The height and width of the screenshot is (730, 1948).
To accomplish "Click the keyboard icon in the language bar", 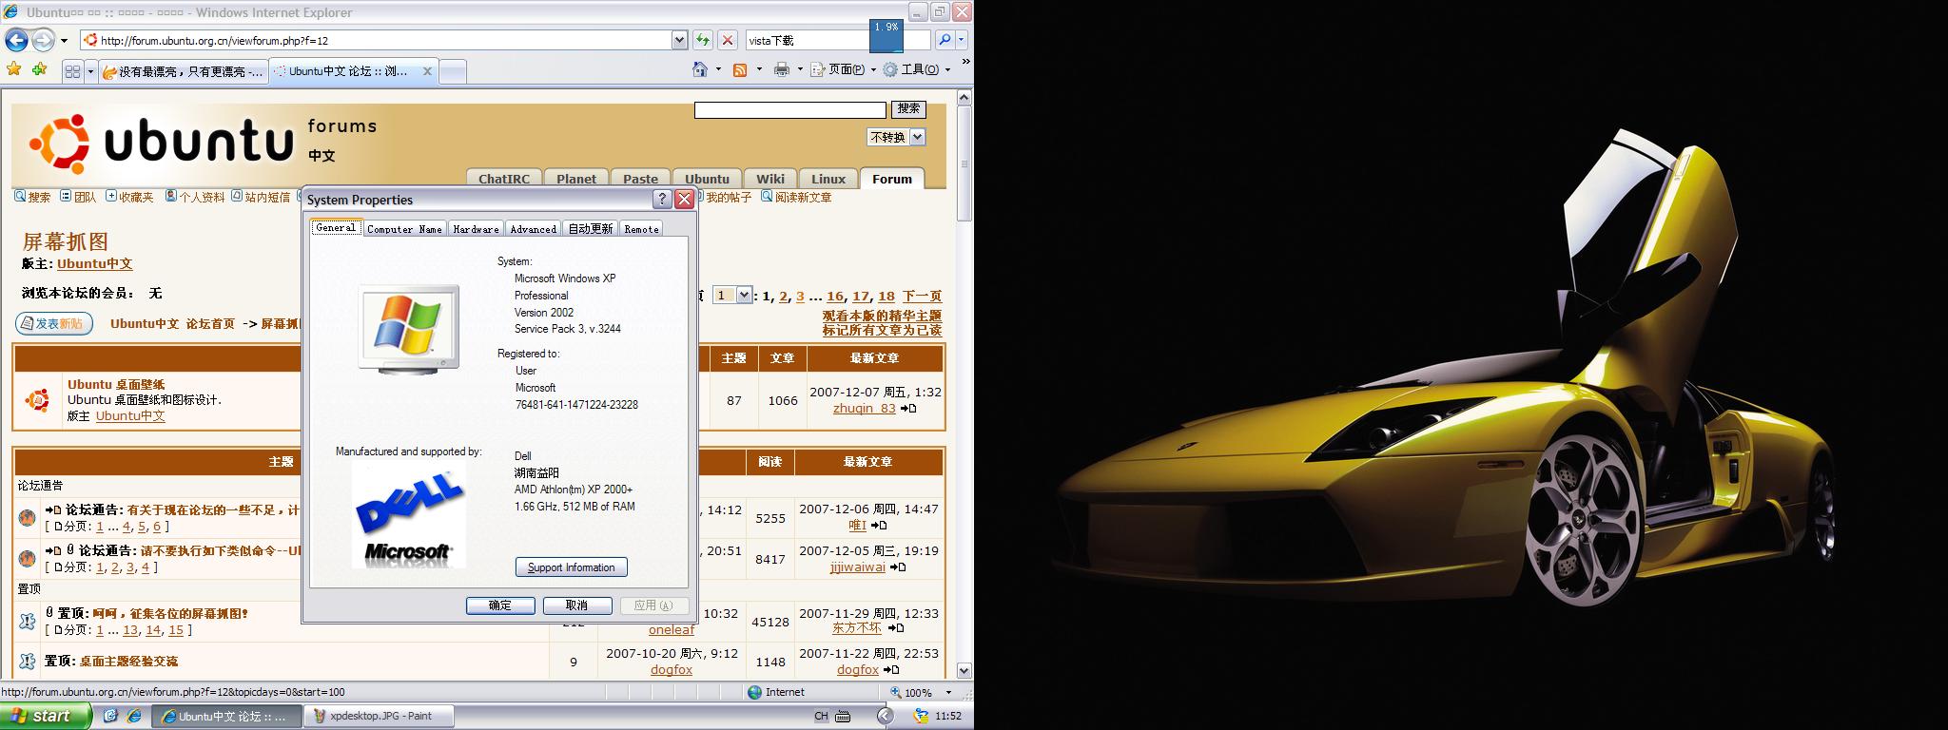I will (843, 716).
